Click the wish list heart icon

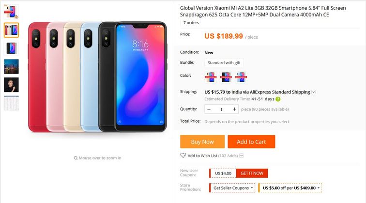click(x=183, y=155)
